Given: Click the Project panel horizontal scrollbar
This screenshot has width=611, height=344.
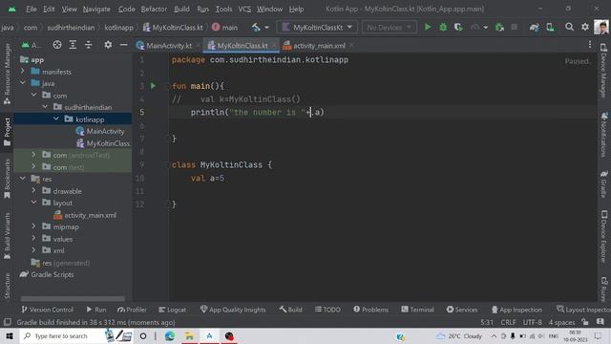Looking at the screenshot, I should (x=73, y=299).
